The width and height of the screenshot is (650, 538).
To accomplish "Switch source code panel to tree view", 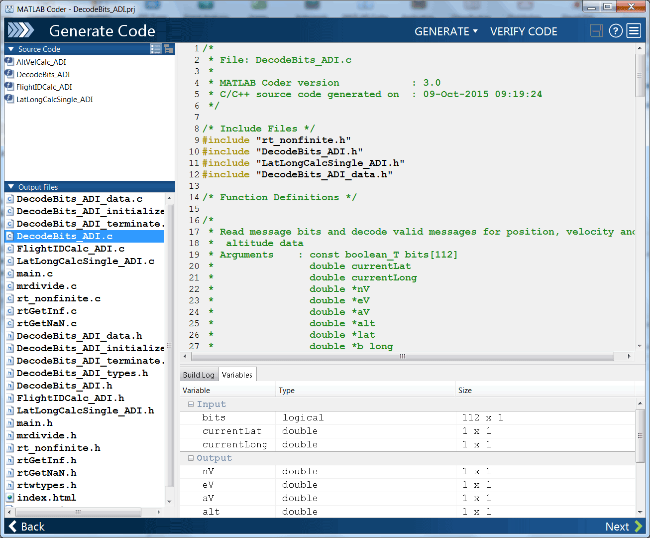I will [169, 49].
